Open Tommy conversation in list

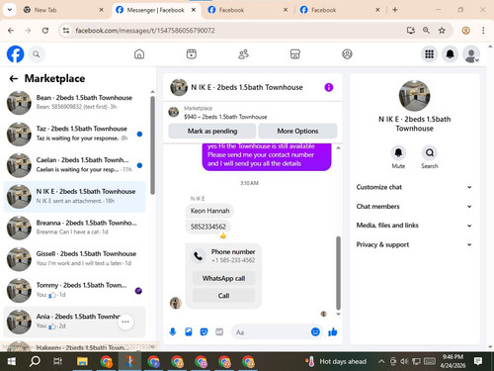pos(74,290)
